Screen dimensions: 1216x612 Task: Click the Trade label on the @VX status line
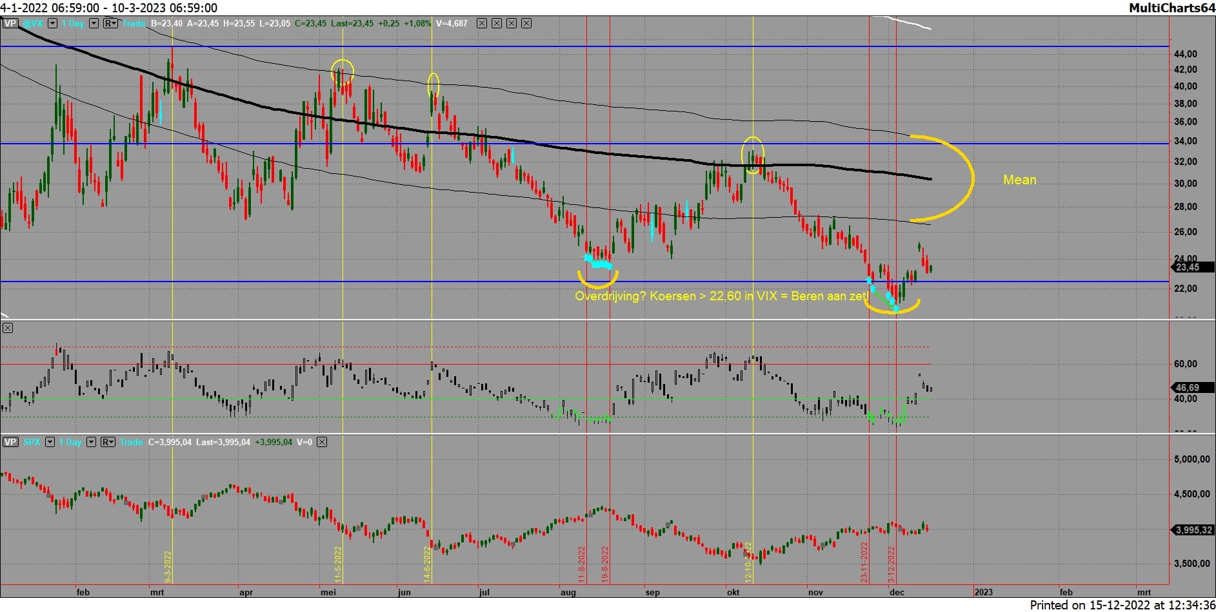[x=134, y=23]
